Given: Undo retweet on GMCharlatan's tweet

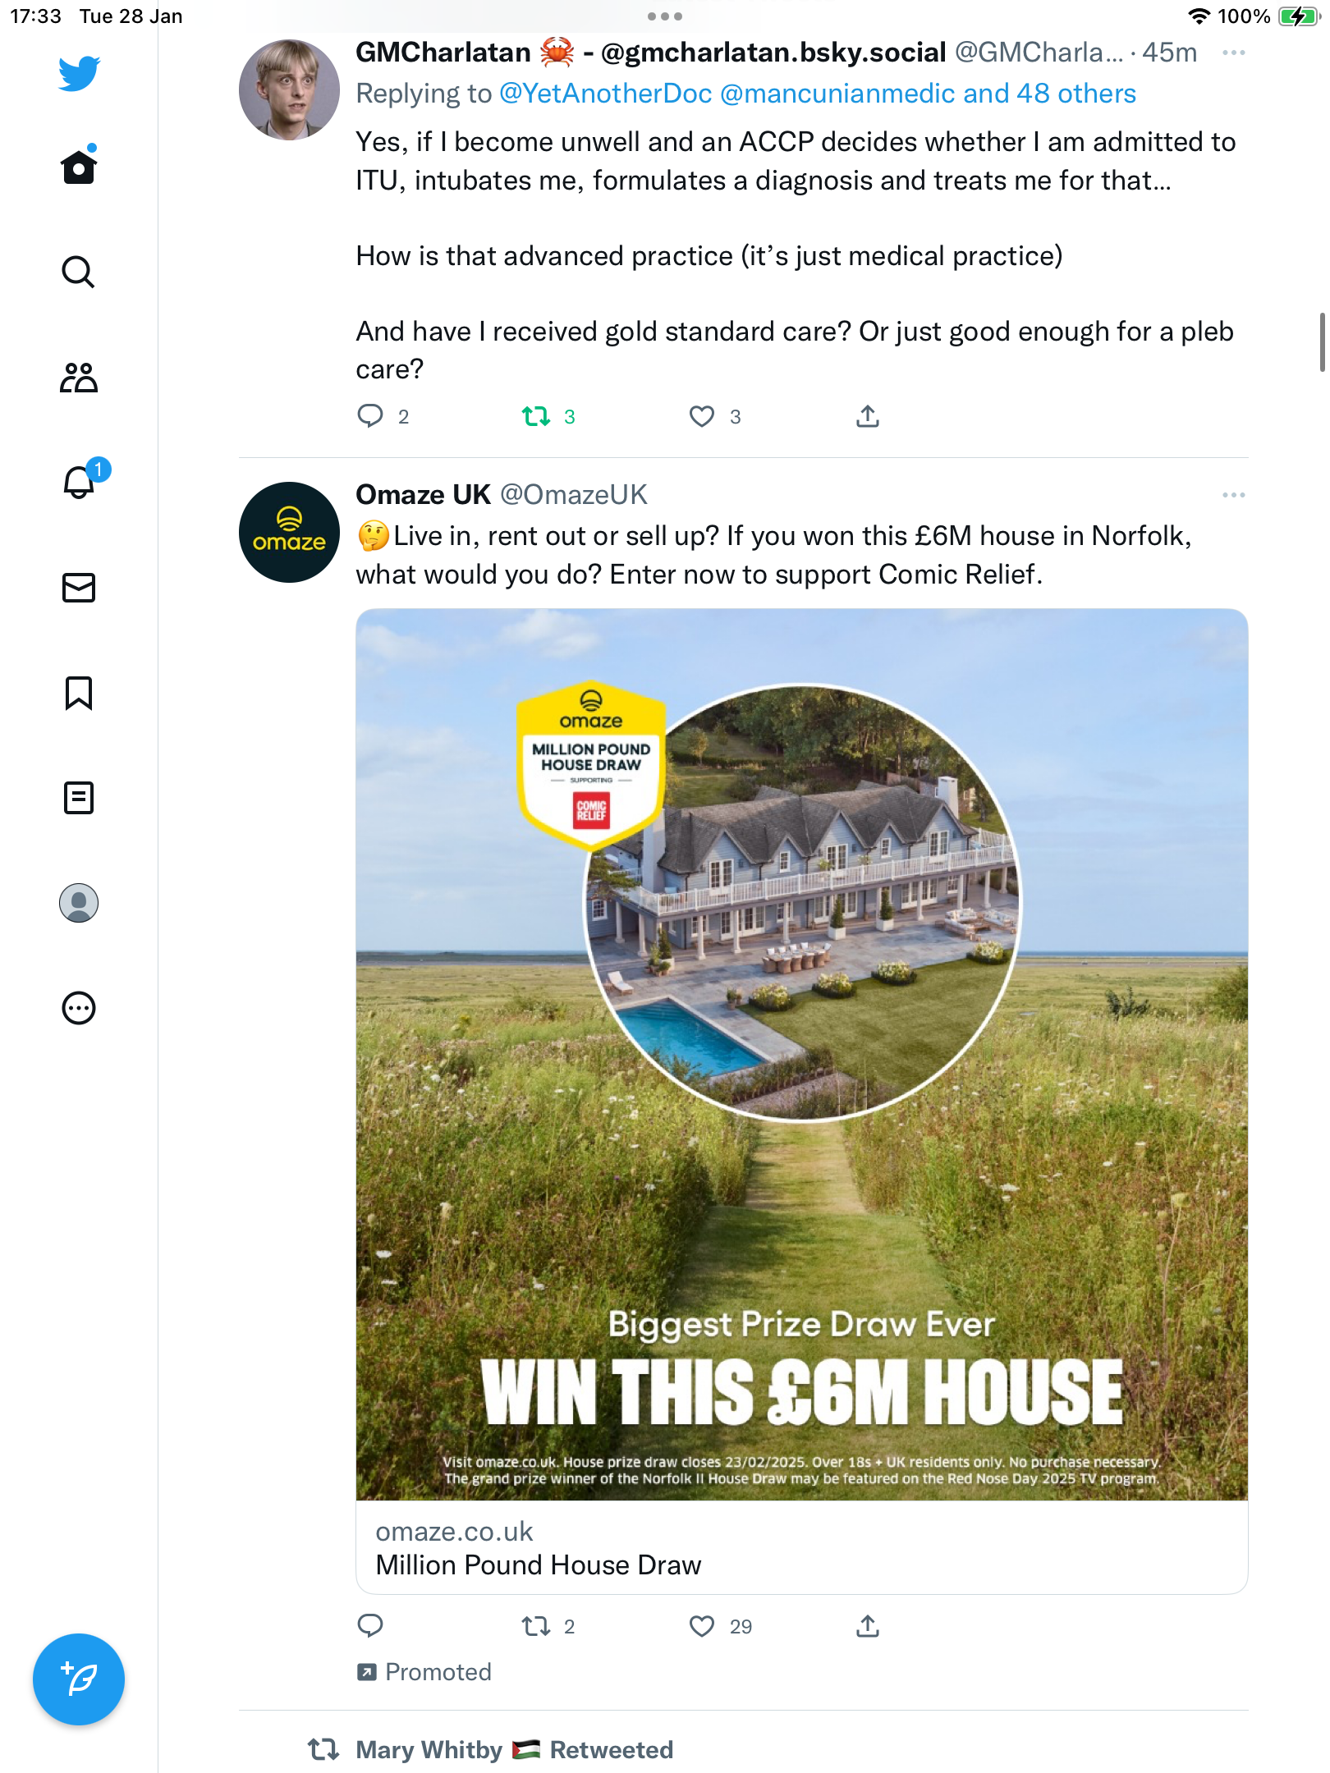Looking at the screenshot, I should coord(536,416).
